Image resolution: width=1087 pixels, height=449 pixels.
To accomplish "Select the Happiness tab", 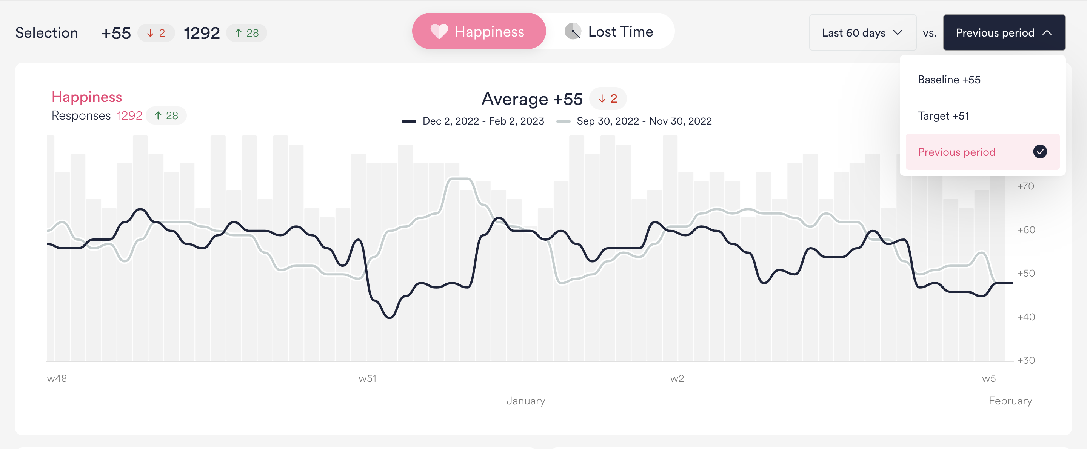I will 479,31.
